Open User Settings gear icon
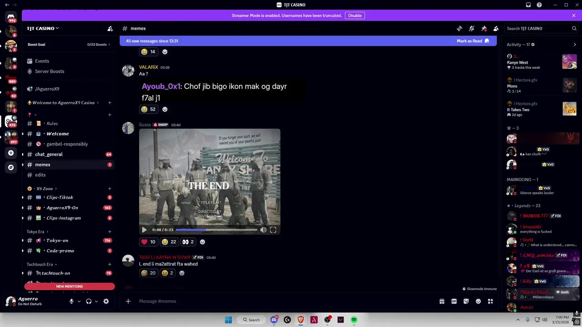582x327 pixels. coord(106,301)
